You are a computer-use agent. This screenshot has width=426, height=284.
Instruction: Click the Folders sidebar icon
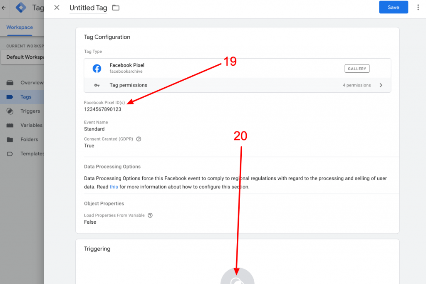point(10,140)
